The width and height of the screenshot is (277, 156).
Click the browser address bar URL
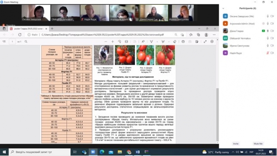103,35
